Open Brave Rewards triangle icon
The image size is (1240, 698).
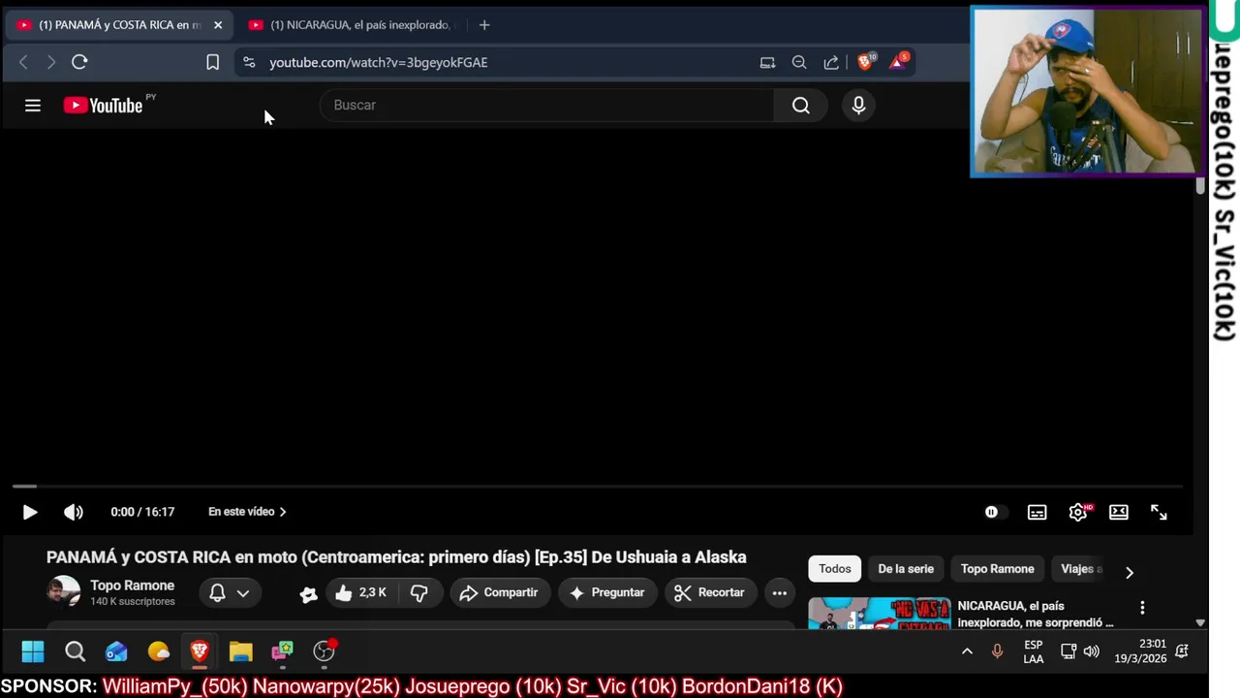(898, 61)
